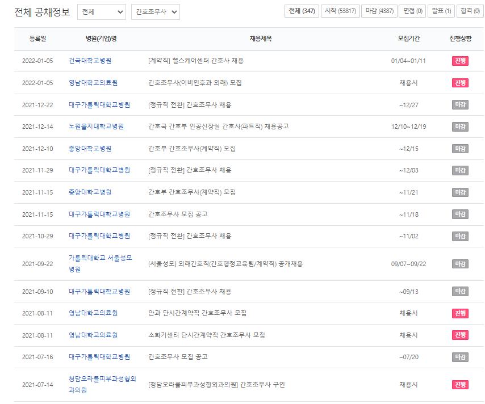The height and width of the screenshot is (404, 485).
Task: Open the 전체 category dropdown
Action: click(102, 12)
